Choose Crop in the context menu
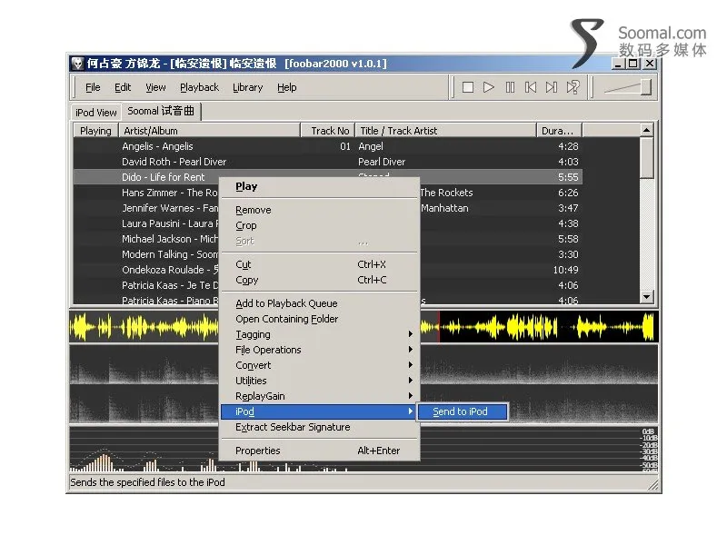This screenshot has height=545, width=727. coord(320,225)
